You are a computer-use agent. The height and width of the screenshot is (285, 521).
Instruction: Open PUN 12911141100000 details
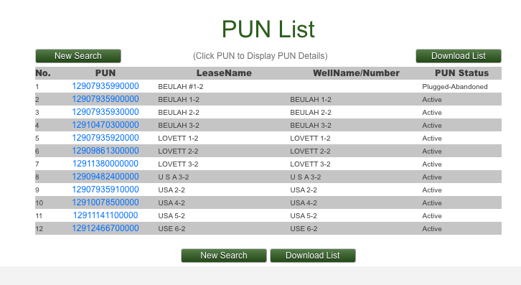click(105, 216)
